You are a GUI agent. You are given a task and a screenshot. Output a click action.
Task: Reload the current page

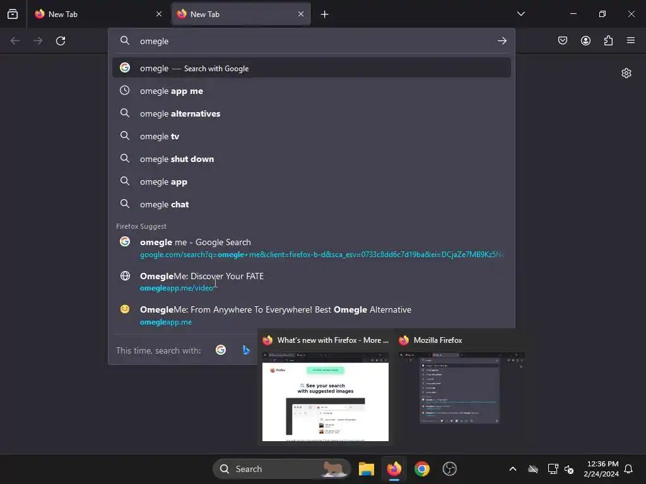[x=61, y=41]
